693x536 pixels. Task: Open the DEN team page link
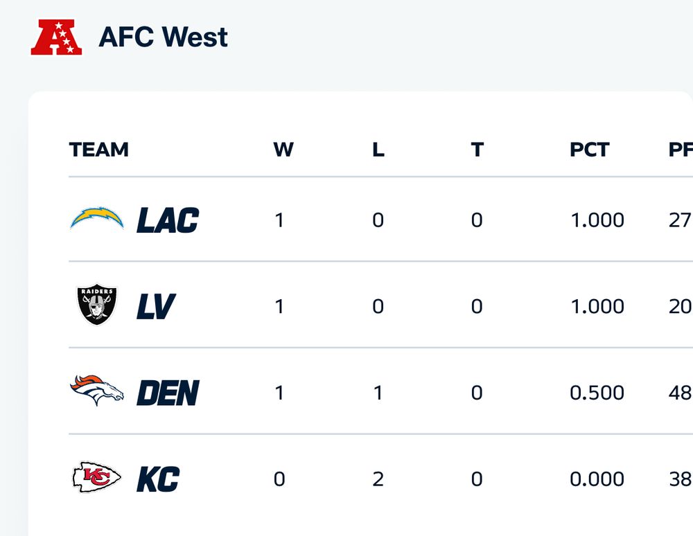[x=168, y=393]
